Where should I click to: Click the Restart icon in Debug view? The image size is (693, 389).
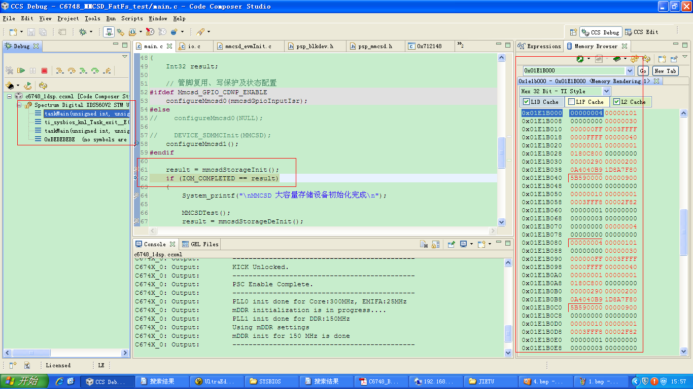[x=28, y=86]
